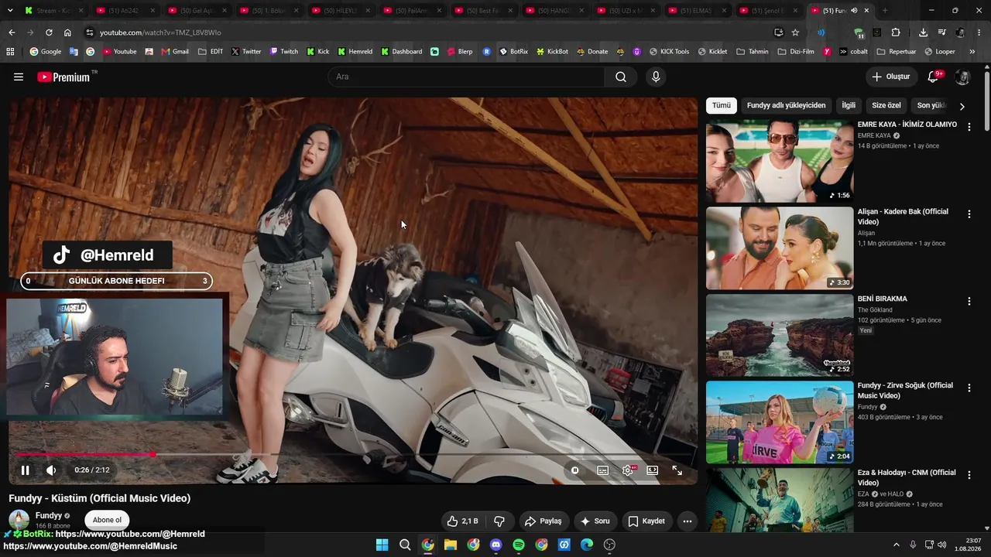Viewport: 991px width, 557px height.
Task: Bookmark this page with the star
Action: [795, 32]
